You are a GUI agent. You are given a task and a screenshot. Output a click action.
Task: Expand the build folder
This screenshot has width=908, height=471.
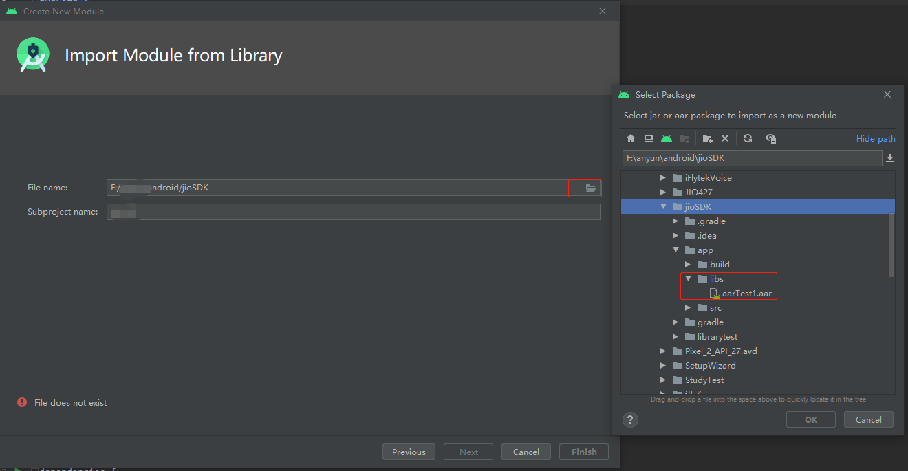pyautogui.click(x=688, y=264)
